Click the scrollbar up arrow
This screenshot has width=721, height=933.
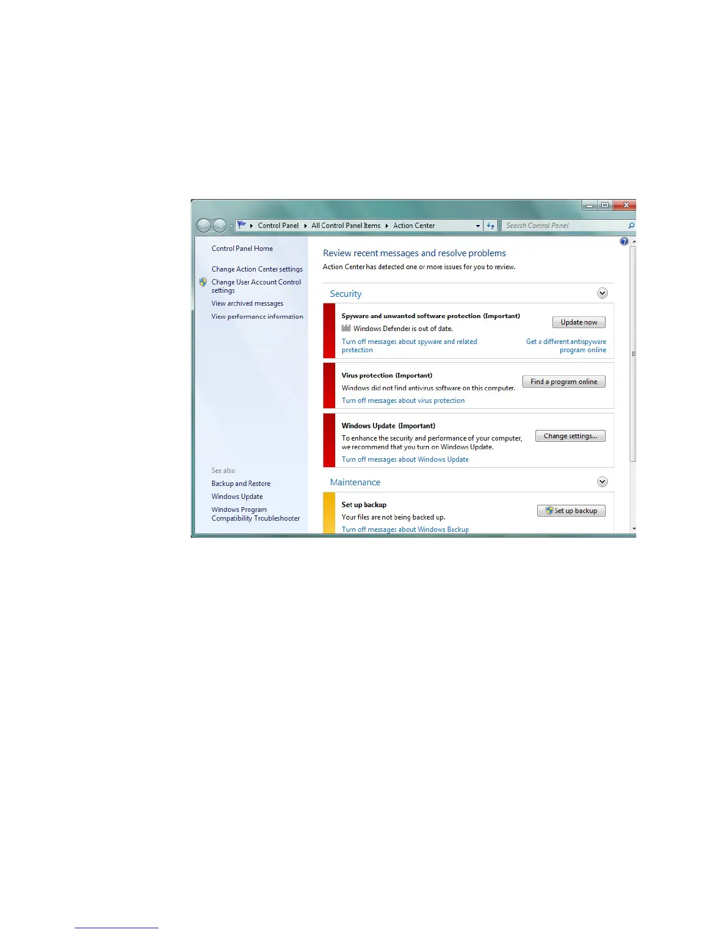coord(633,241)
